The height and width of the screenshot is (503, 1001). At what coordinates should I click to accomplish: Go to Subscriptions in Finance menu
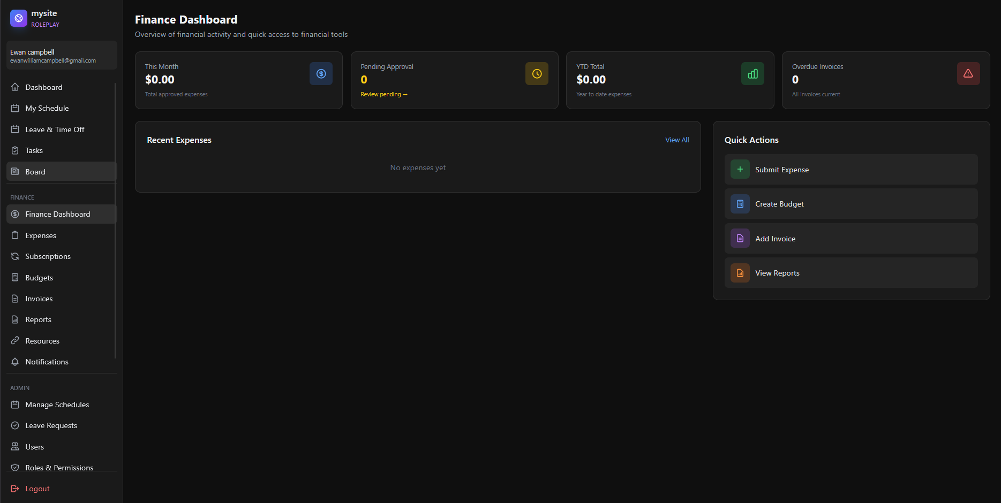tap(48, 256)
